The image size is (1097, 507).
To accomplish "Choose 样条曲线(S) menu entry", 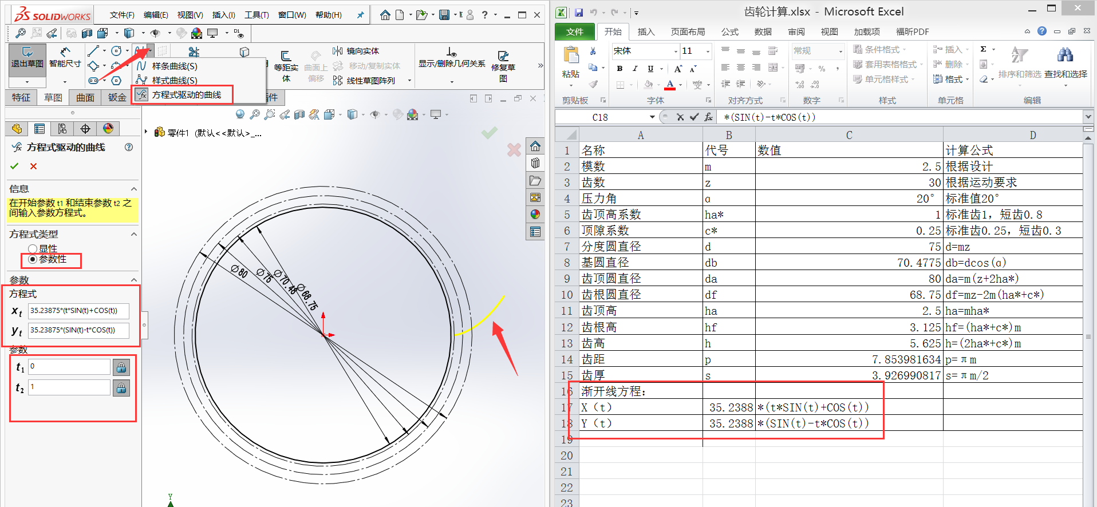I will [x=175, y=66].
